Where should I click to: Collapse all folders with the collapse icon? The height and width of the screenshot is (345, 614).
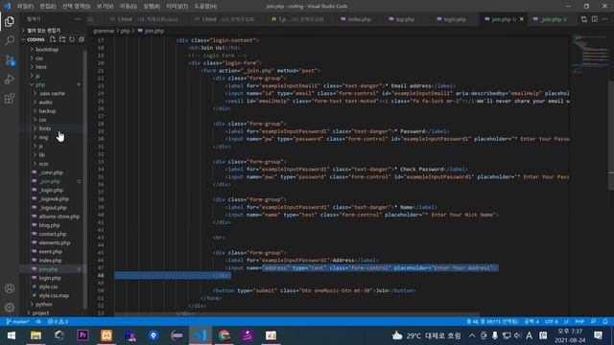82,39
